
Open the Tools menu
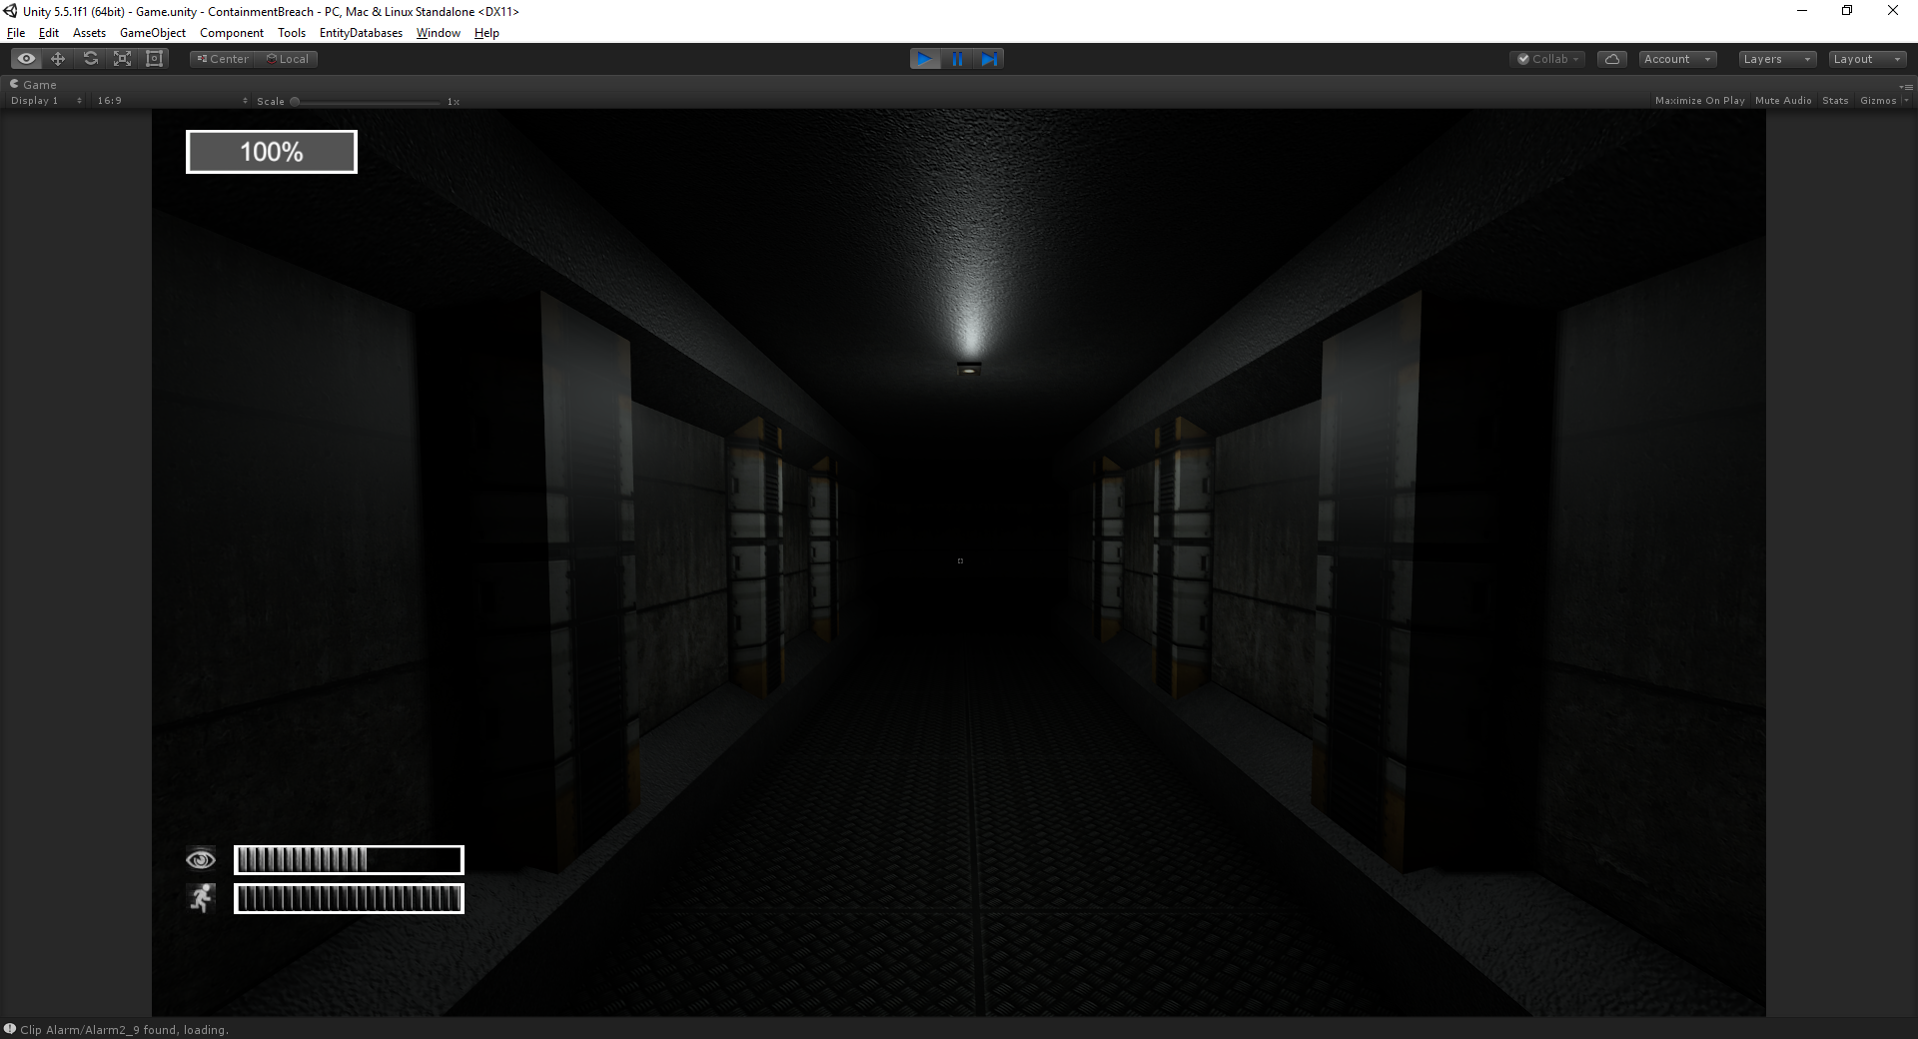click(x=292, y=33)
